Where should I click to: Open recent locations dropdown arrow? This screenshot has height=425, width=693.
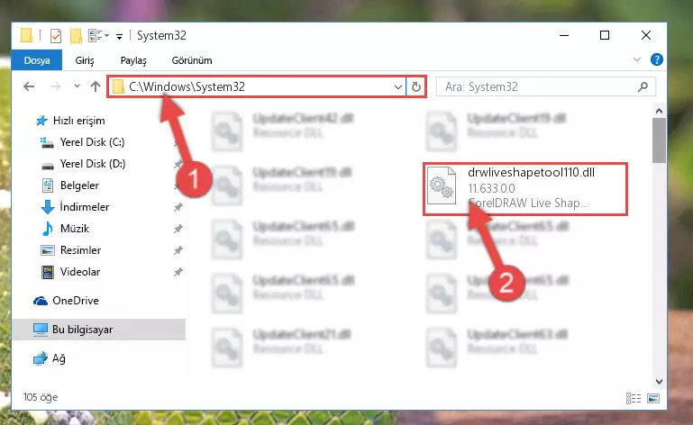point(77,86)
